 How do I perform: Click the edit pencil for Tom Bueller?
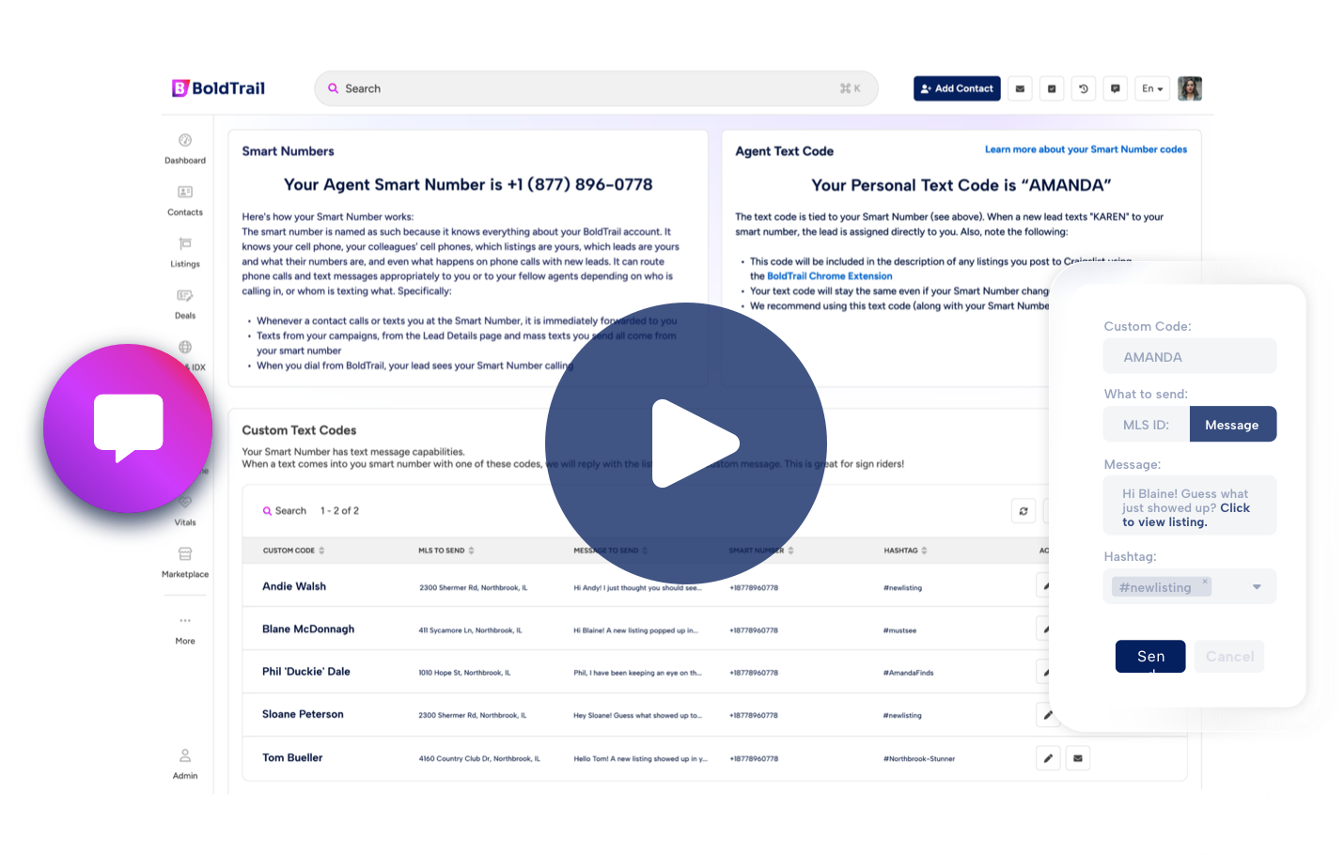point(1048,758)
